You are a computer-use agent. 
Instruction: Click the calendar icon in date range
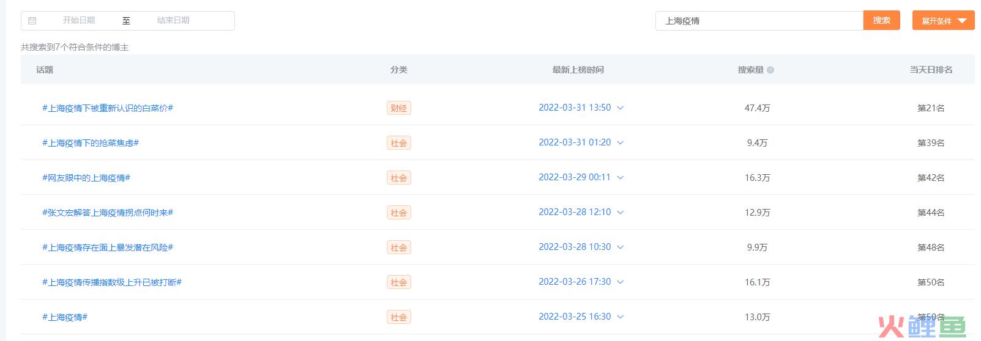(x=32, y=21)
